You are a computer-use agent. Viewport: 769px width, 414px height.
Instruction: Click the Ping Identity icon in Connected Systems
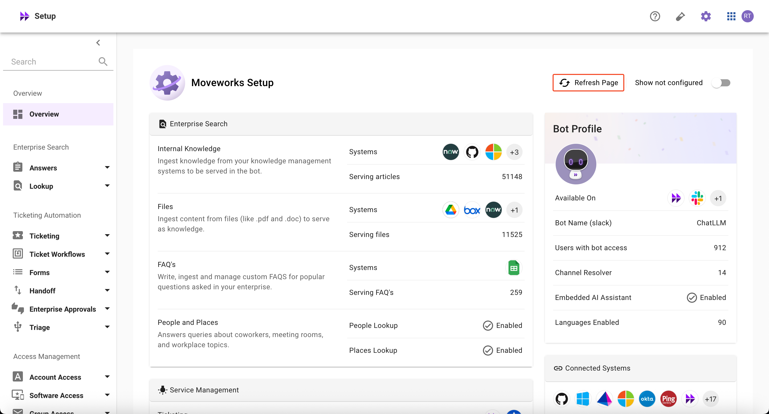[x=668, y=399]
